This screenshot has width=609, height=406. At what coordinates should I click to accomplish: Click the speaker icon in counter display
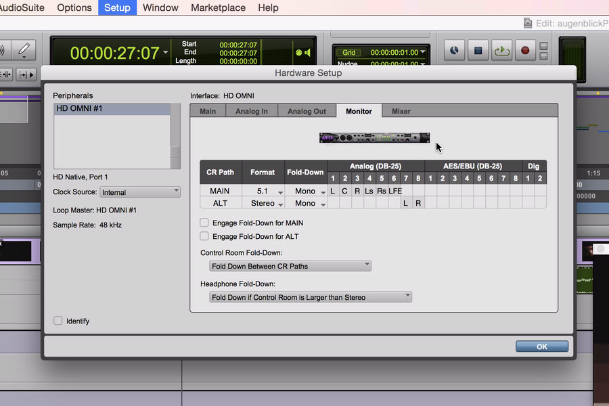[x=307, y=53]
